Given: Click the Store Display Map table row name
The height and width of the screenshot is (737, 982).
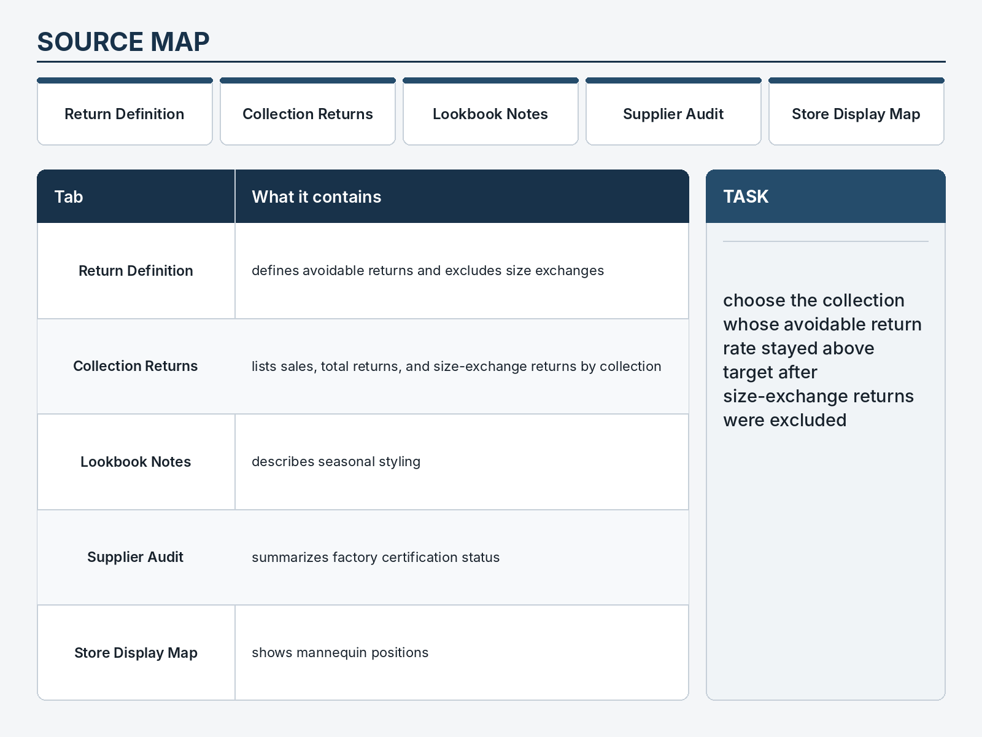Looking at the screenshot, I should [136, 653].
